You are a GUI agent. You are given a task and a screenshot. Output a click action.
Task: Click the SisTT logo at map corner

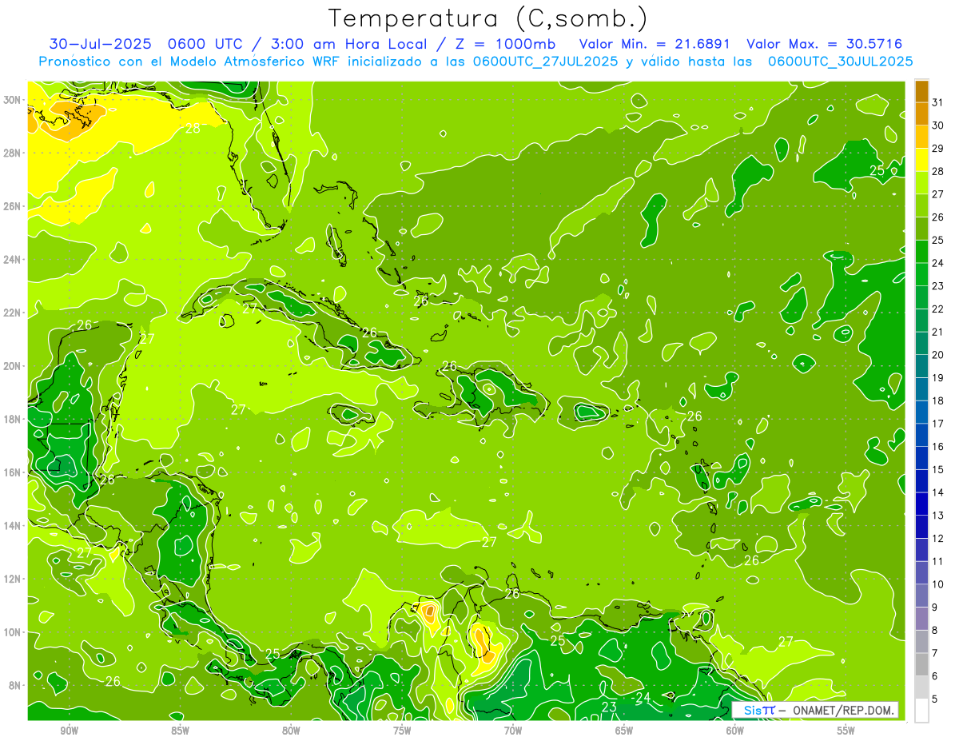click(758, 710)
